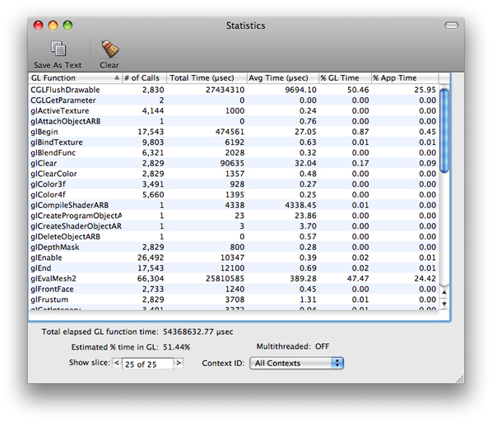Select the glFrontFace row
The width and height of the screenshot is (492, 422).
click(x=234, y=290)
